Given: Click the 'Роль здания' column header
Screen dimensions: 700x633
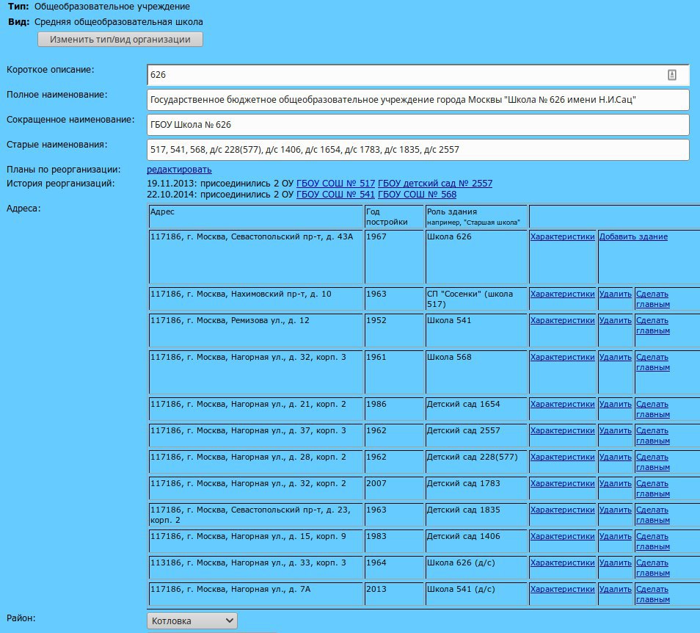Looking at the screenshot, I should (476, 216).
